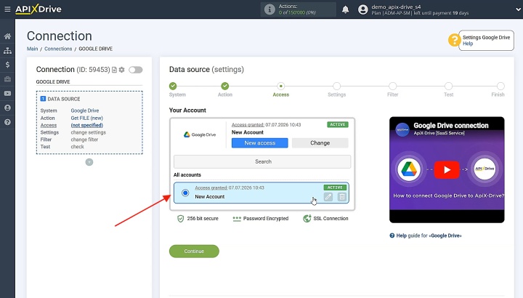Open connection settings gear icon
The height and width of the screenshot is (298, 523).
(x=122, y=70)
